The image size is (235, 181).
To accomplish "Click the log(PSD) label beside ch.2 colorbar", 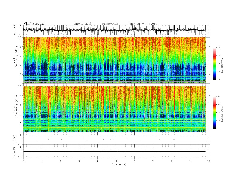I will coord(222,114).
